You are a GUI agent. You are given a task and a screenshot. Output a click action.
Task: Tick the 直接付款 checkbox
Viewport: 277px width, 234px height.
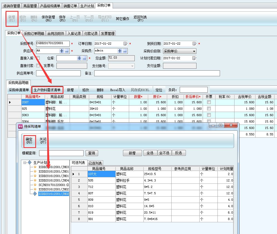pos(38,66)
